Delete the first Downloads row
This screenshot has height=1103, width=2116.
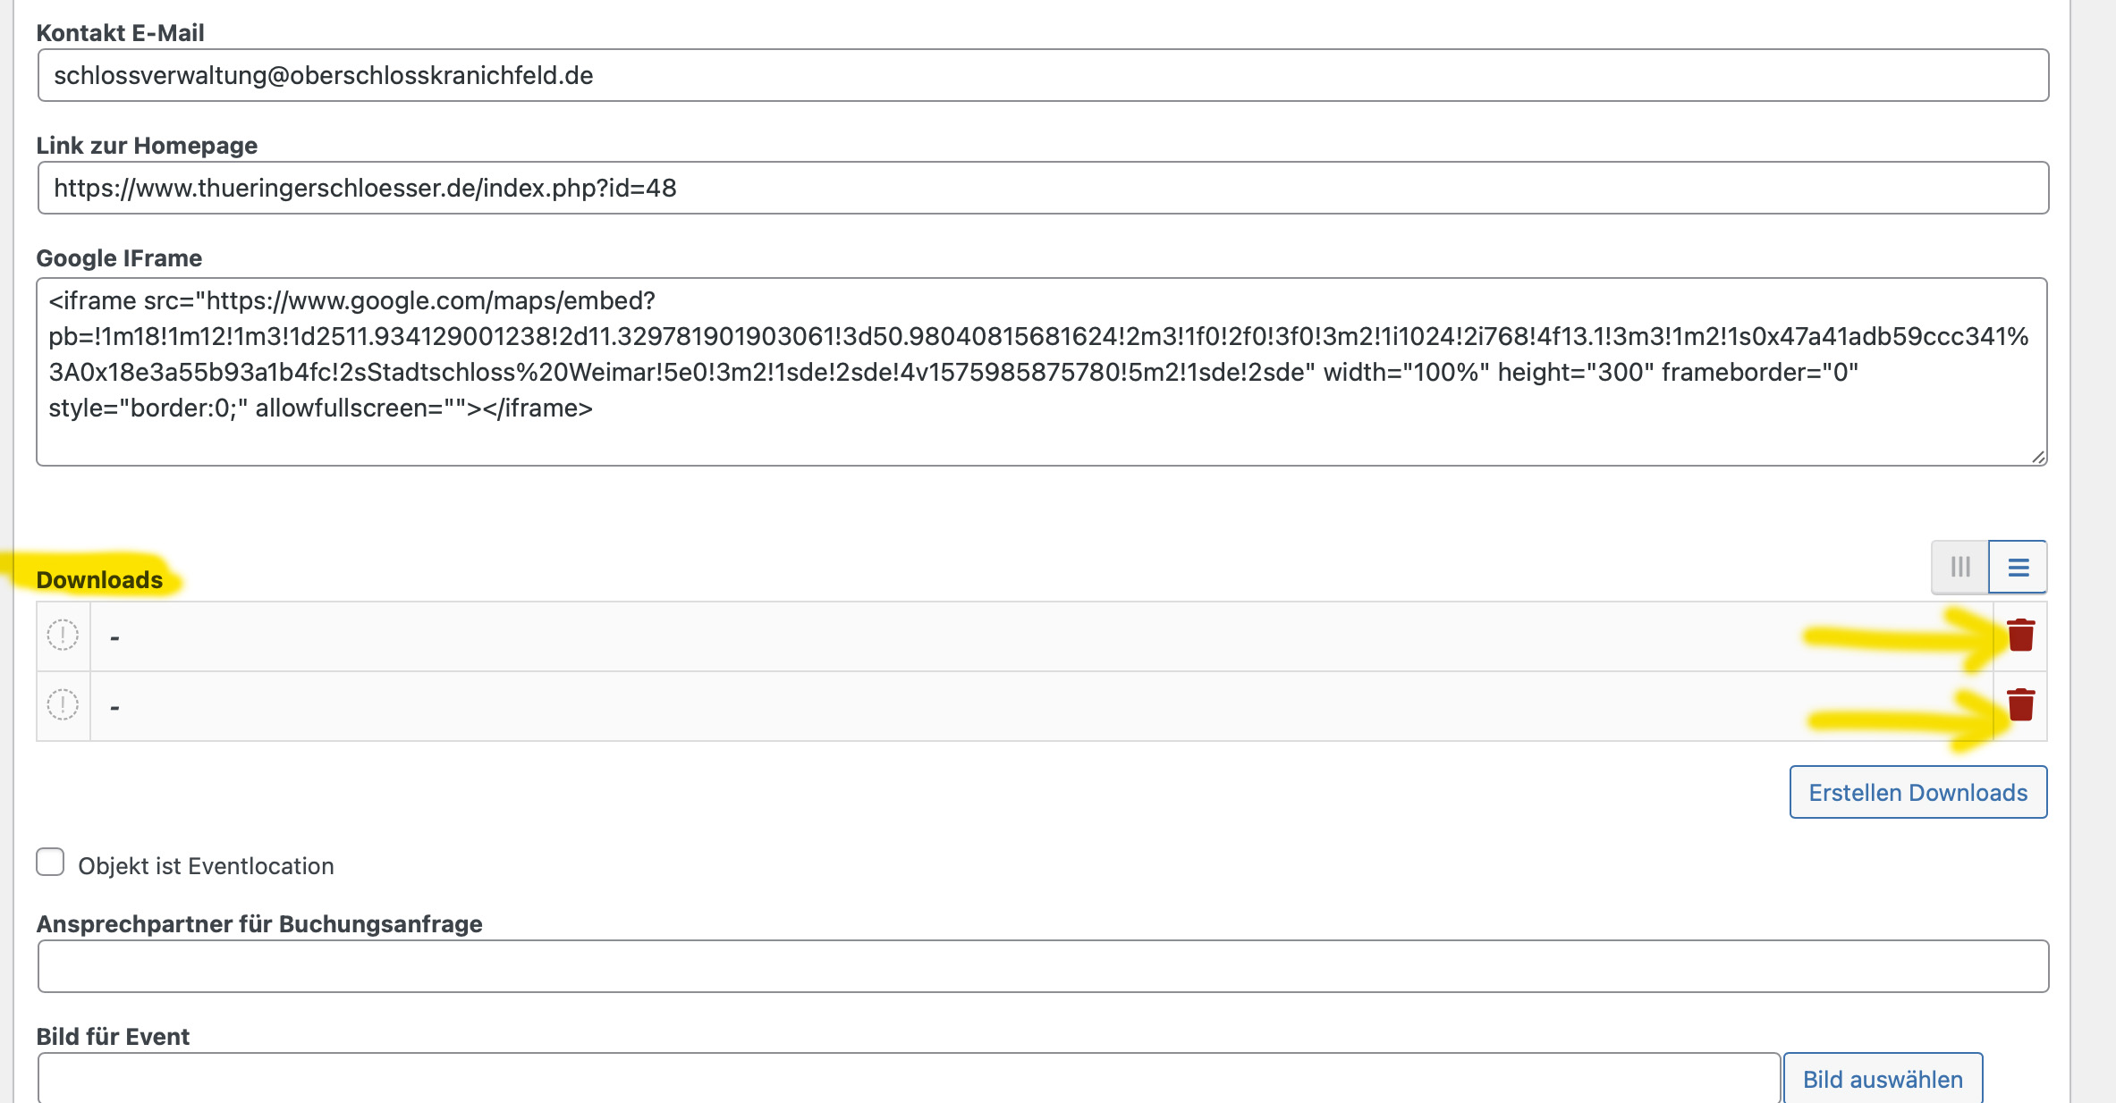pyautogui.click(x=2020, y=636)
